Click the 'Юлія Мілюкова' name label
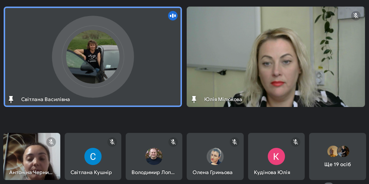The width and height of the screenshot is (369, 184). pos(223,99)
